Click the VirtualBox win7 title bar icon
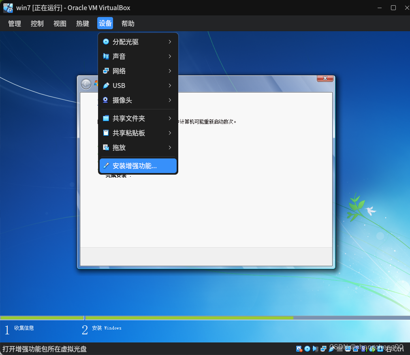Image resolution: width=410 pixels, height=355 pixels. (8, 8)
